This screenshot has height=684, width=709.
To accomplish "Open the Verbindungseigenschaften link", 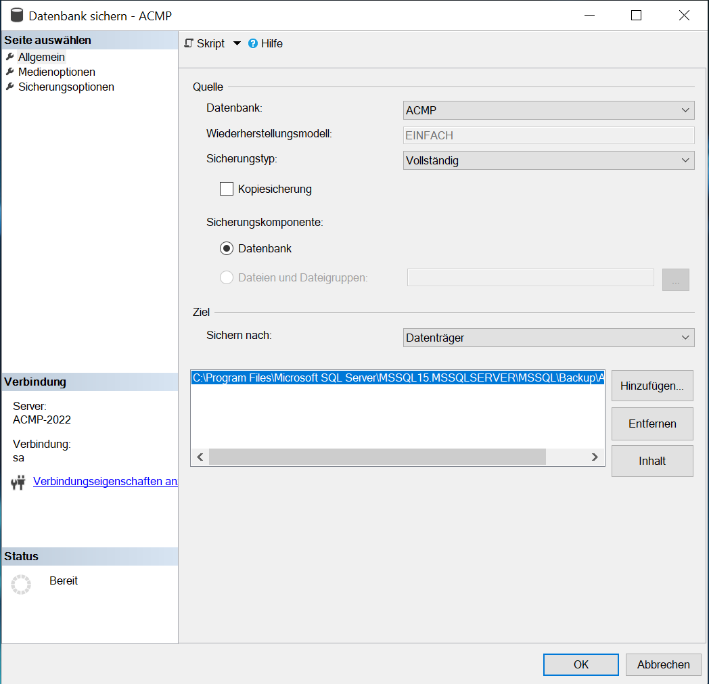I will pos(105,481).
